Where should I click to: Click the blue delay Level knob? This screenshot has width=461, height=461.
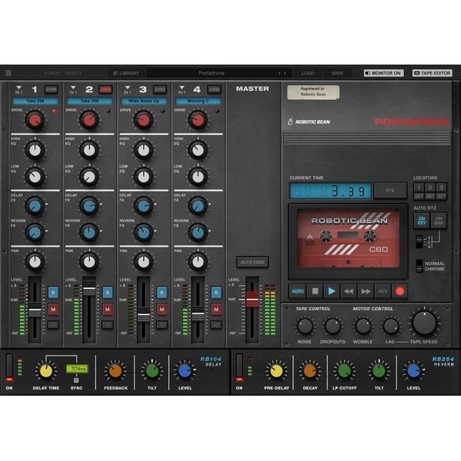(185, 371)
